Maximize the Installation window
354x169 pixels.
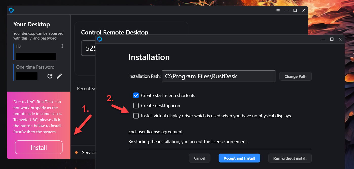(332, 39)
